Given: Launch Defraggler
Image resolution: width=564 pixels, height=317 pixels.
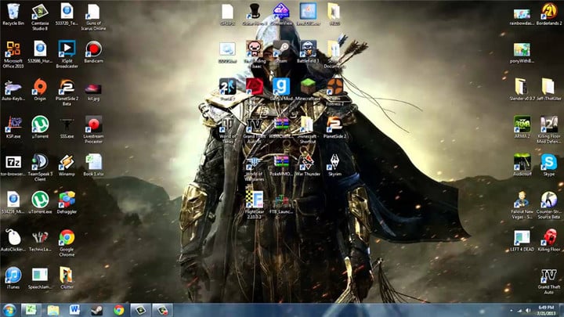Looking at the screenshot, I should pyautogui.click(x=67, y=203).
